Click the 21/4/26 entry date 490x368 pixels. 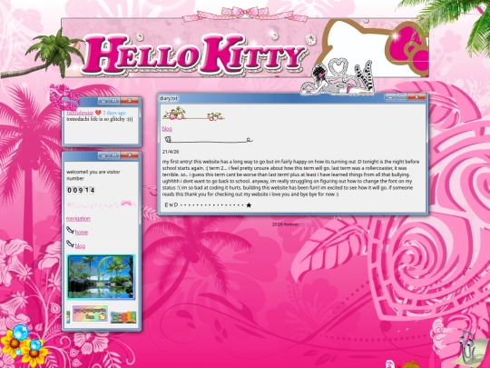tap(171, 152)
